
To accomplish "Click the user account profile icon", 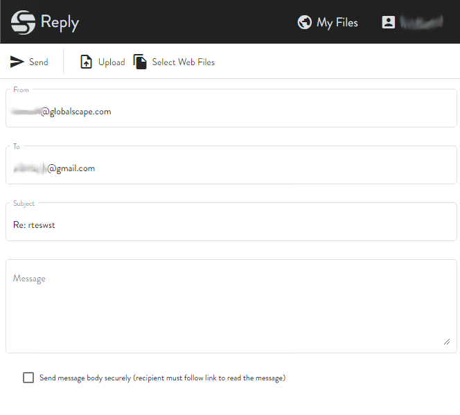I will 388,22.
